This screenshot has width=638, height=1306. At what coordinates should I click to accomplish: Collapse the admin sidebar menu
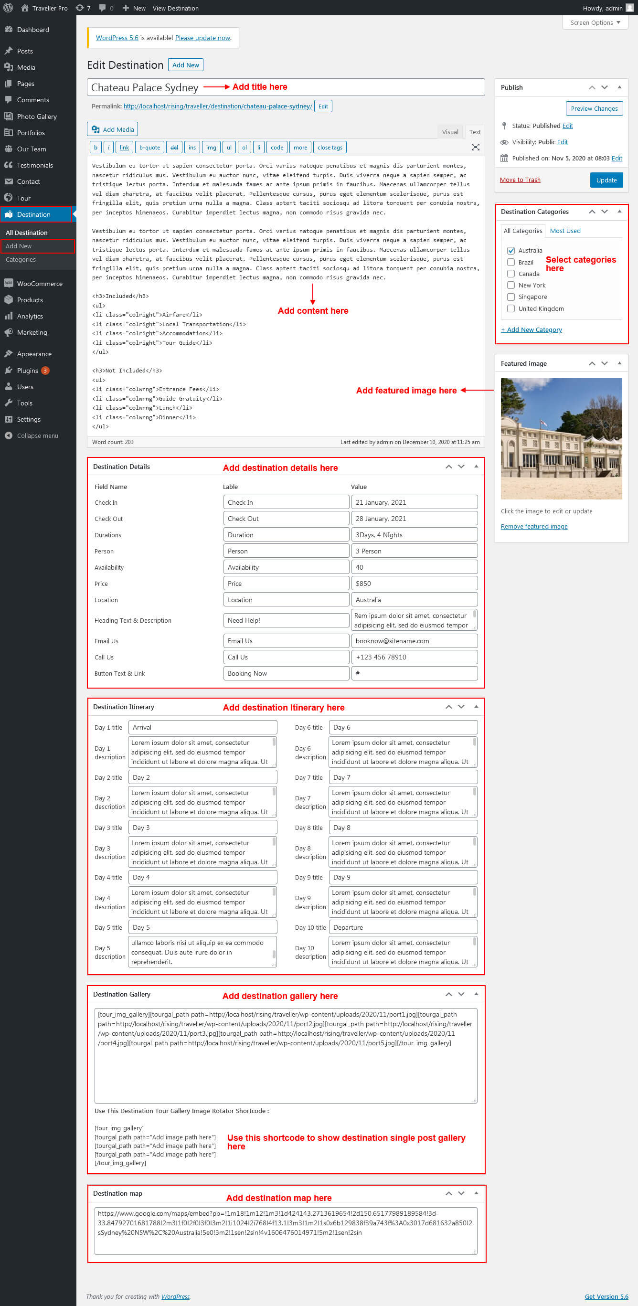coord(37,435)
